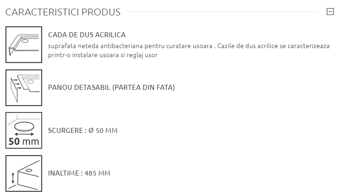Image resolution: width=341 pixels, height=195 pixels.
Task: Click the 'Ø 50 MM' drain value
Action: (103, 131)
